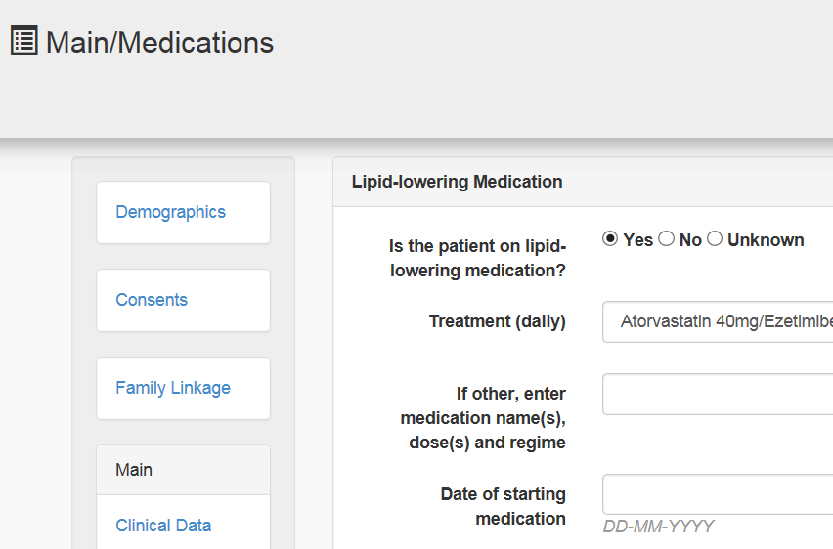
Task: Click the list icon beside Main/Medications
Action: pyautogui.click(x=23, y=40)
